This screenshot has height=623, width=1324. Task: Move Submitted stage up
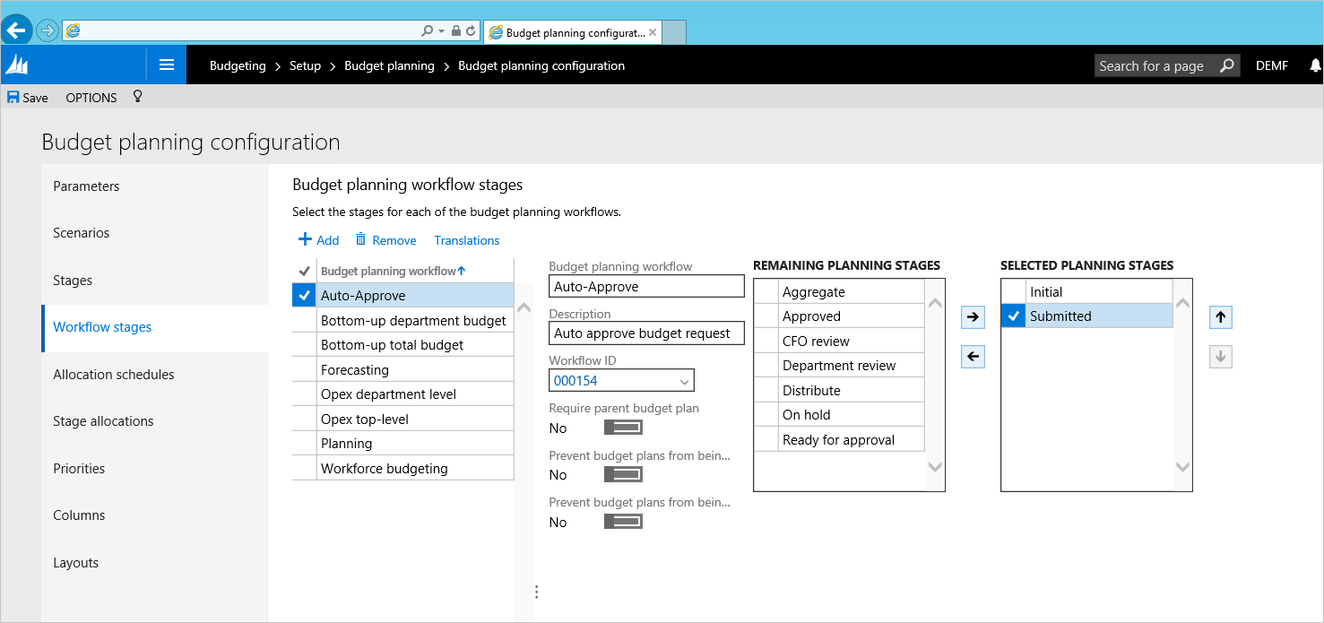point(1220,316)
